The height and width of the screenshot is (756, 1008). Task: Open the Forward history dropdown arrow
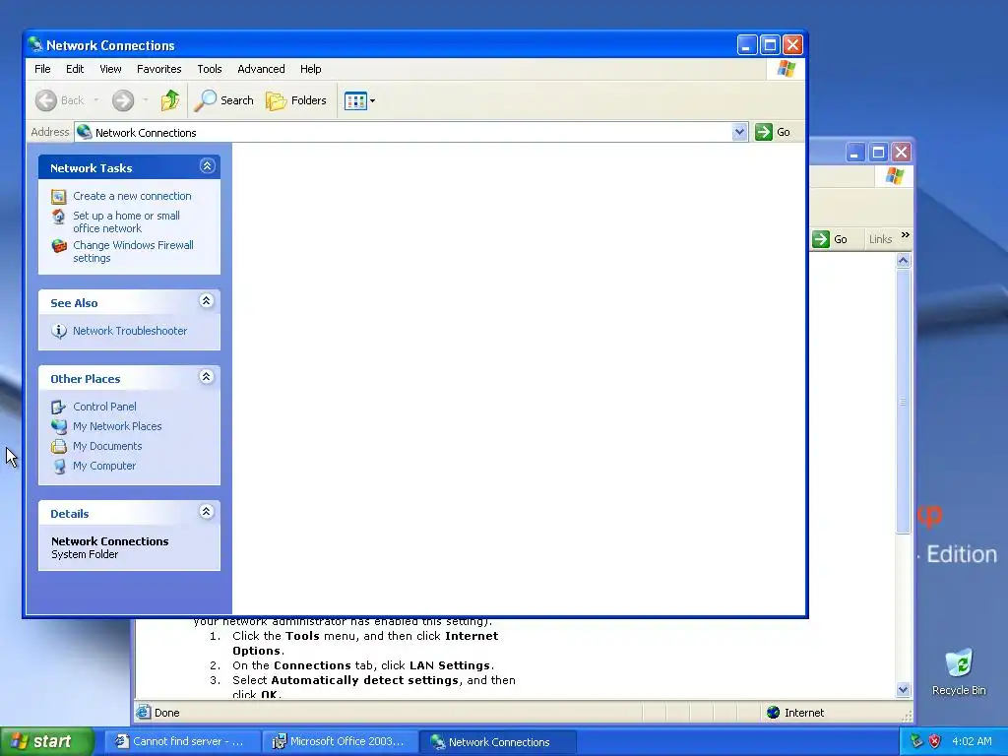tap(146, 100)
